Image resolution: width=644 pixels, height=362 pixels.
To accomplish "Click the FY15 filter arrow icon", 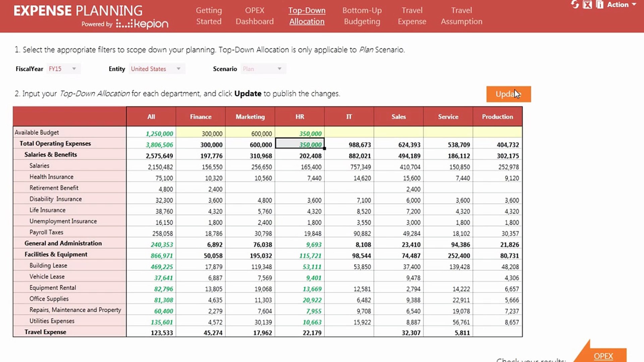I will pyautogui.click(x=74, y=68).
